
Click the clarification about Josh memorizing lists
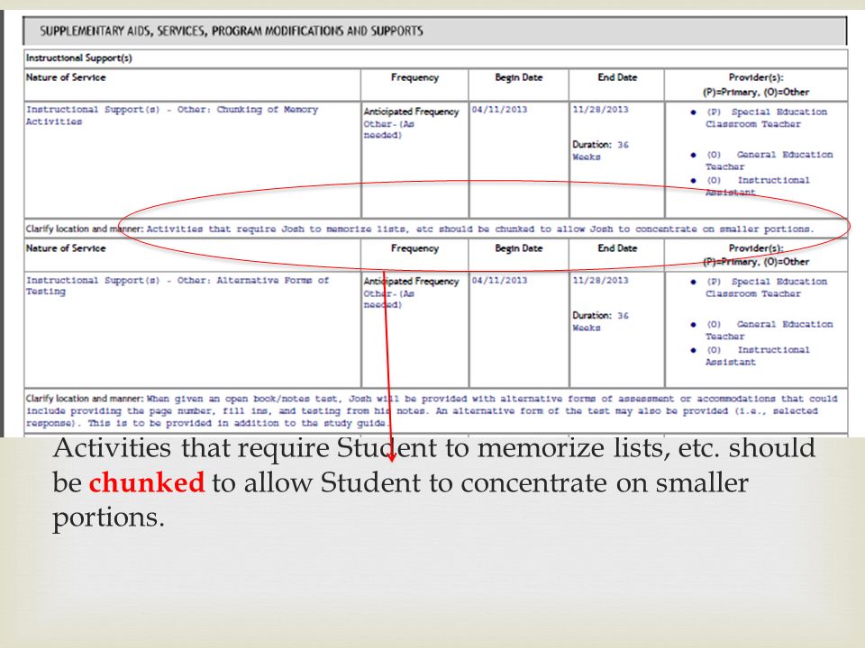(x=480, y=229)
